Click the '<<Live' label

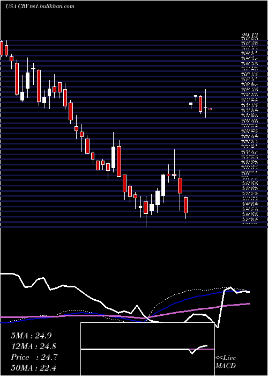point(226,358)
